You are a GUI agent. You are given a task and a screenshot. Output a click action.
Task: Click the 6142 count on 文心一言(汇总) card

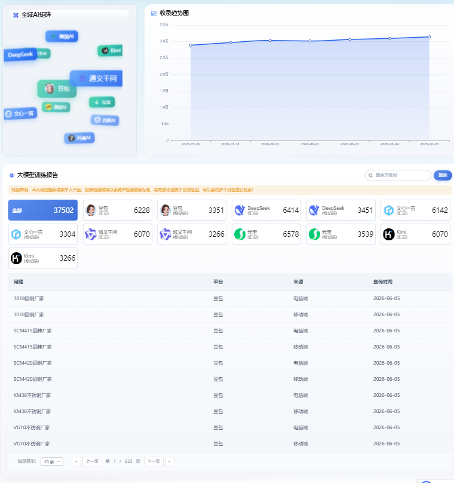[x=440, y=210]
